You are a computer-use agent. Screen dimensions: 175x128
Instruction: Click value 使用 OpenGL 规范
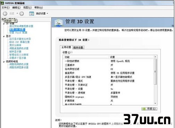tap(120, 61)
